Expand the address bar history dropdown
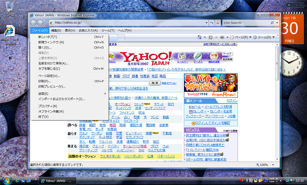This screenshot has height=185, width=307. [206, 23]
